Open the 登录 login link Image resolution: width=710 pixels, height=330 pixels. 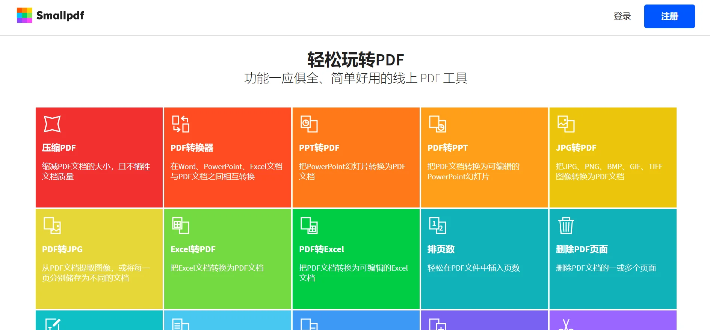622,16
